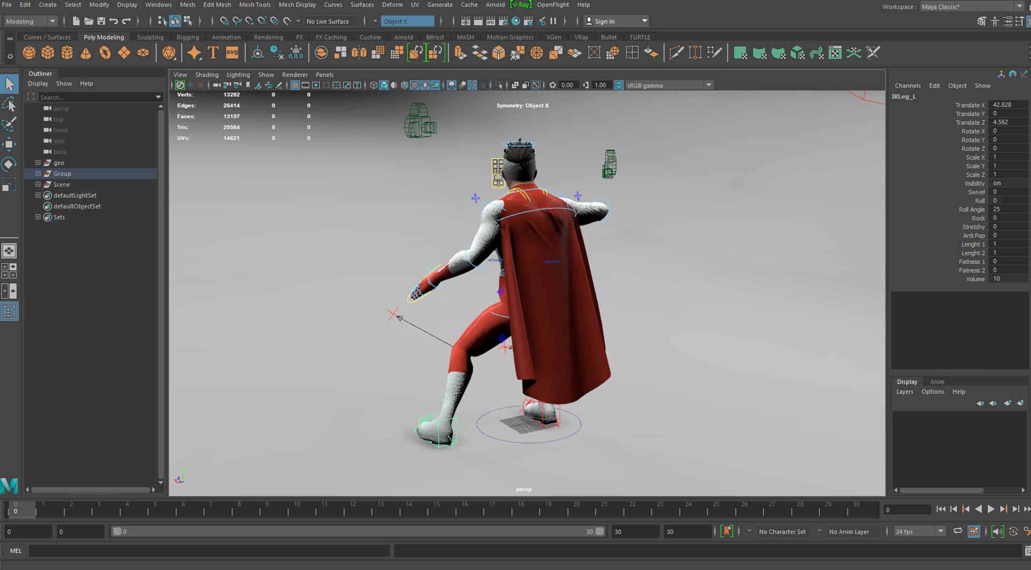Click the Undo arrow icon

tap(114, 21)
